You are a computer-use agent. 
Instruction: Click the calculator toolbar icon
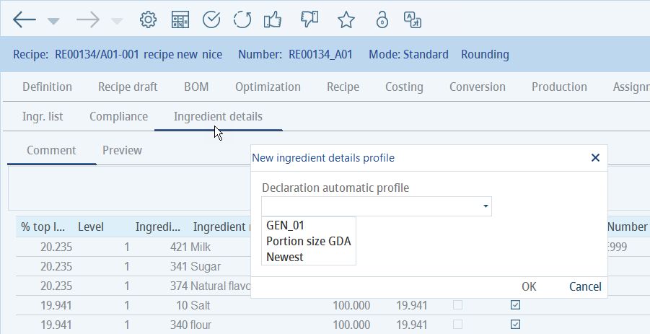180,19
